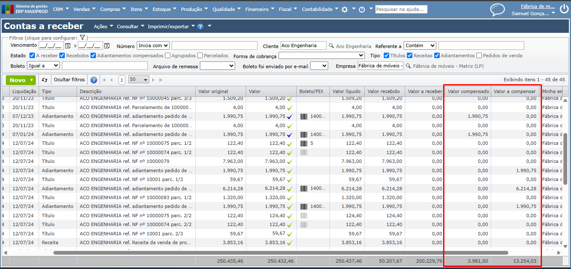Click the blue help icon in grid toolbar
This screenshot has width=571, height=269.
[94, 80]
